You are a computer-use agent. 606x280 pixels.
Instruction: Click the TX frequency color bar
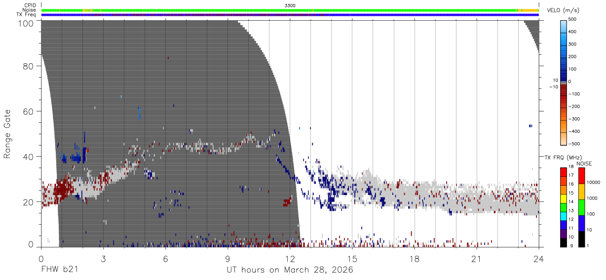coord(564,207)
